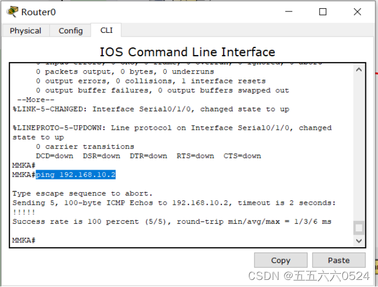Click the Copy button
378x287 pixels.
pyautogui.click(x=281, y=260)
